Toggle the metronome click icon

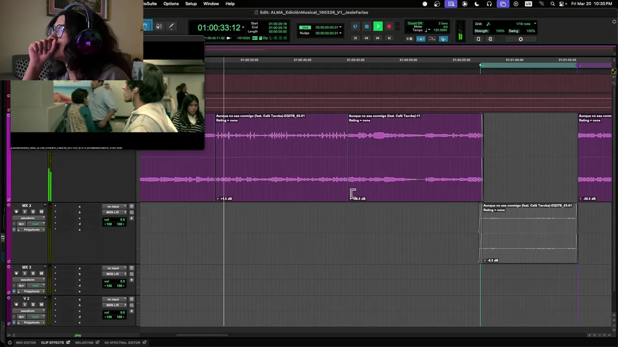click(421, 39)
